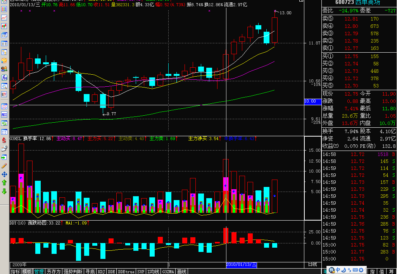Open the two-people icon in sidebar

(x=4, y=69)
